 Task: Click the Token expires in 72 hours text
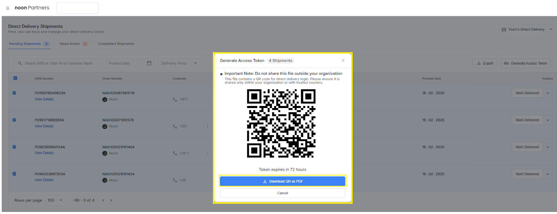point(283,170)
